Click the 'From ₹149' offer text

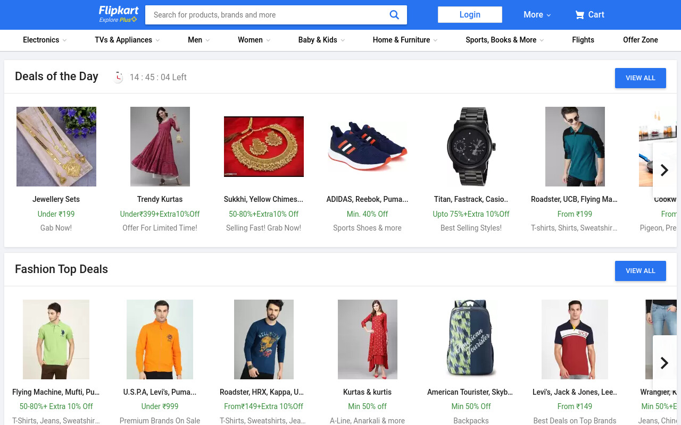575,406
